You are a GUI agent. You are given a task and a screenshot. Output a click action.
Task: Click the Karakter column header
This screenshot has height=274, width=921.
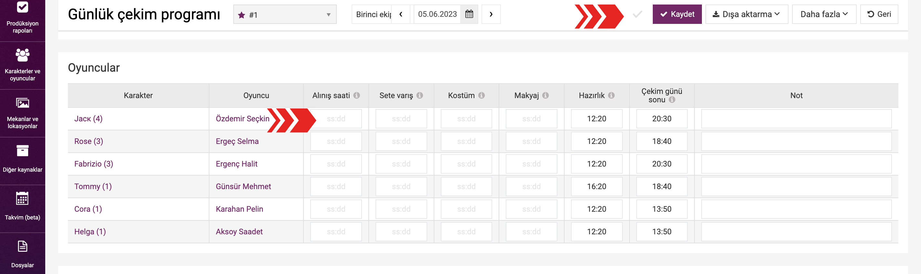point(138,96)
